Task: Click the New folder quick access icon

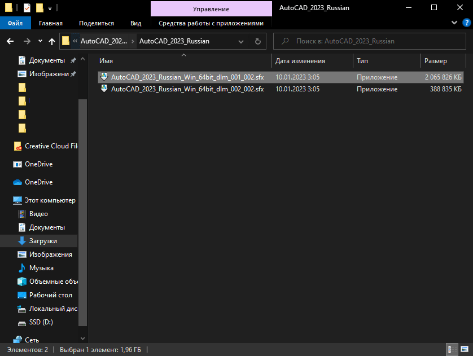Action: click(x=40, y=7)
